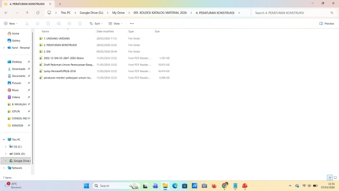The height and width of the screenshot is (191, 339).
Task: Open a new tab with plus button
Action: pyautogui.click(x=60, y=4)
